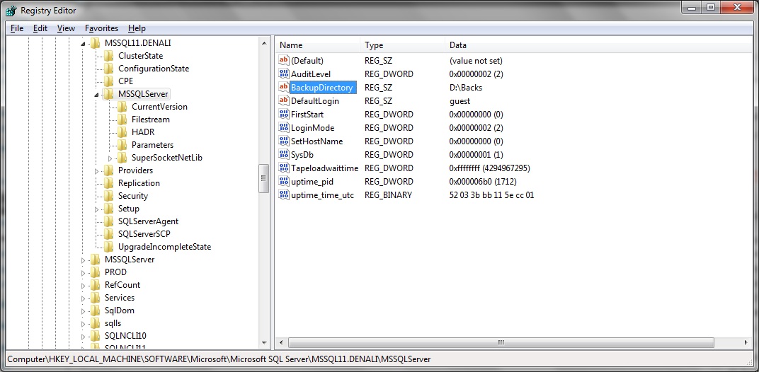Collapse the MSSQLServer tree node
The width and height of the screenshot is (759, 372).
(97, 94)
